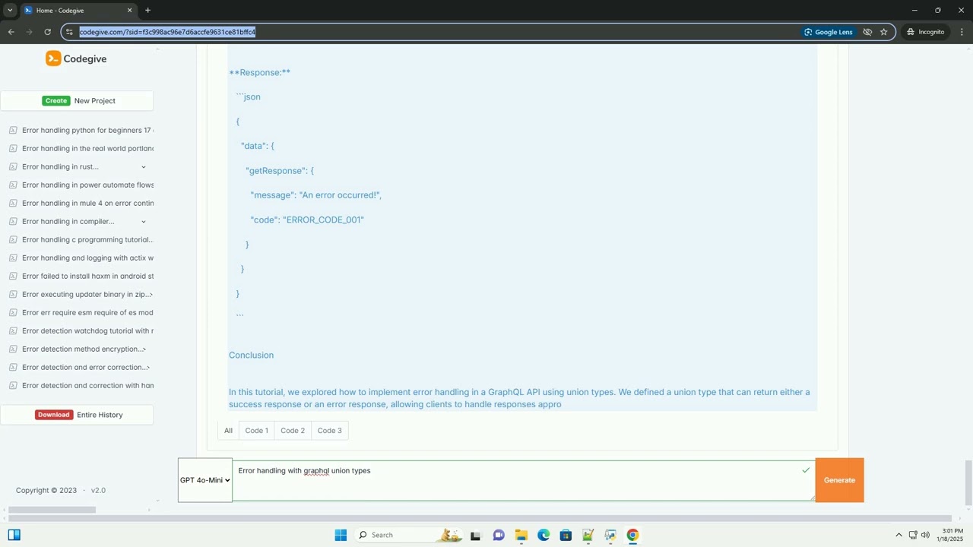
Task: Open a new browser tab with plus icon
Action: [x=147, y=10]
